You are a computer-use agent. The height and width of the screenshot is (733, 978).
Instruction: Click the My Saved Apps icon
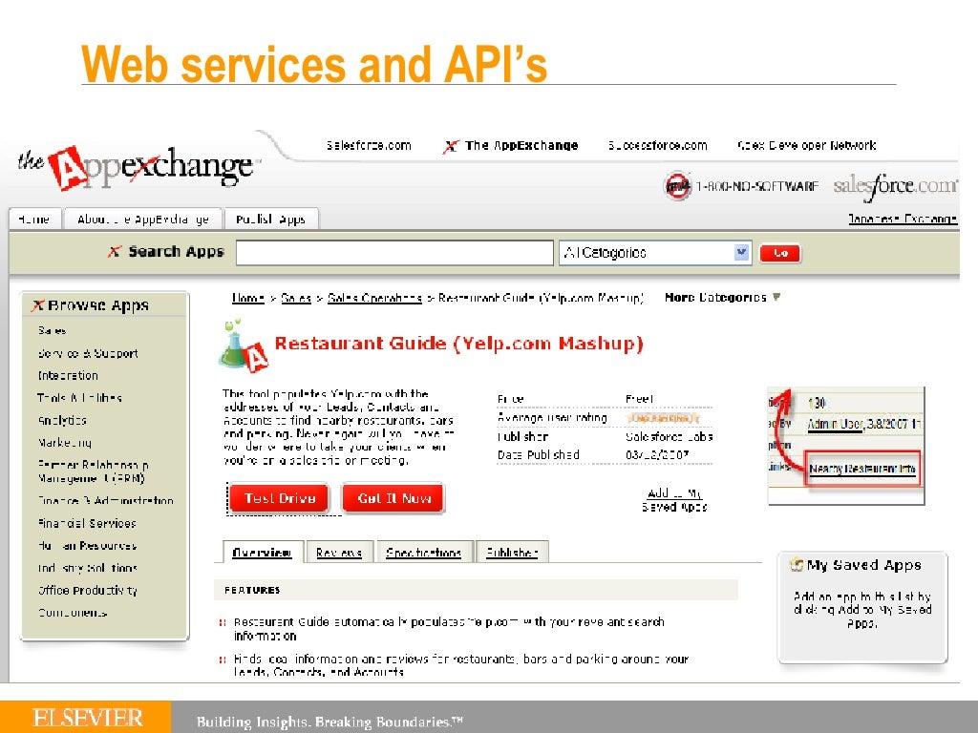pyautogui.click(x=797, y=565)
